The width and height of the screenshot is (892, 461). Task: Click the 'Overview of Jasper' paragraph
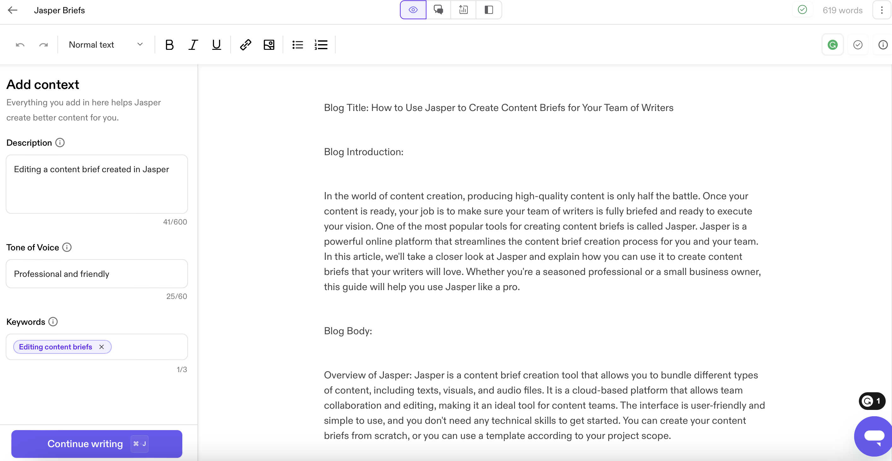tap(544, 405)
